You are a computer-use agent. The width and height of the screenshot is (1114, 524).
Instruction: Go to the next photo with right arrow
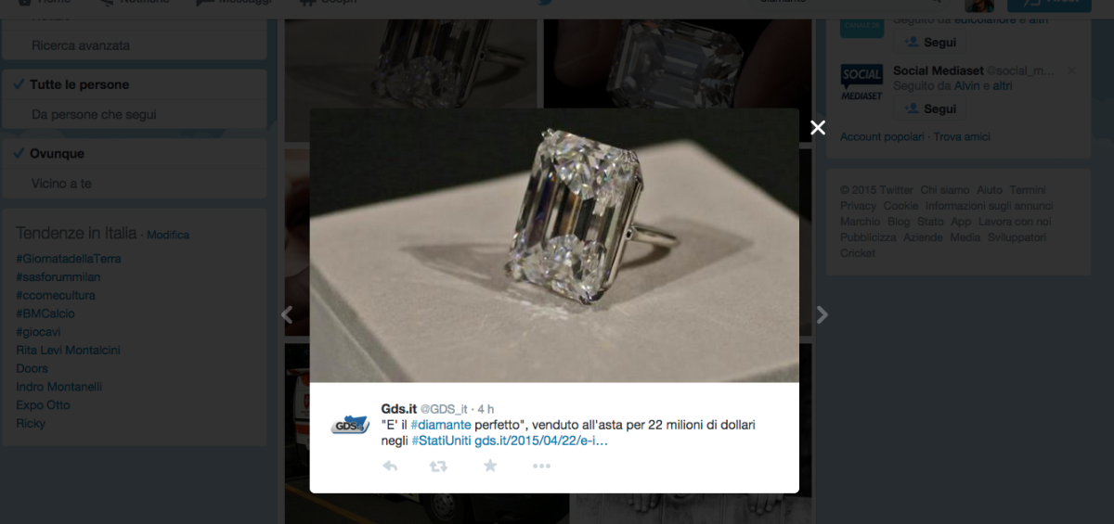point(822,315)
